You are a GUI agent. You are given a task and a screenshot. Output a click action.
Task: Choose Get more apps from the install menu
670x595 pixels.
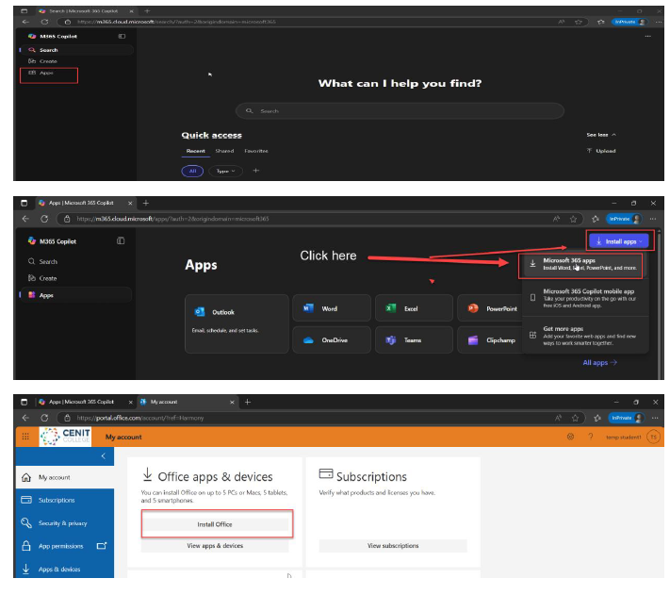pos(583,336)
